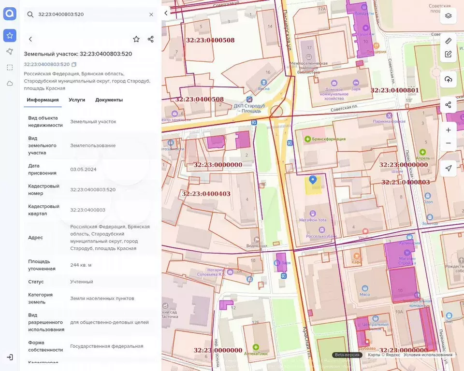Click the Брянскфармация pharmacy marker
This screenshot has width=464, height=371.
[x=307, y=139]
